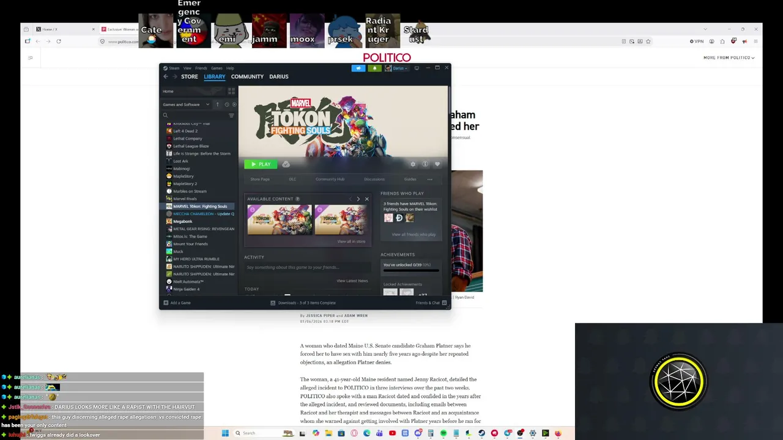Open the Darius account dropdown in Steam
The height and width of the screenshot is (440, 783).
tap(396, 68)
